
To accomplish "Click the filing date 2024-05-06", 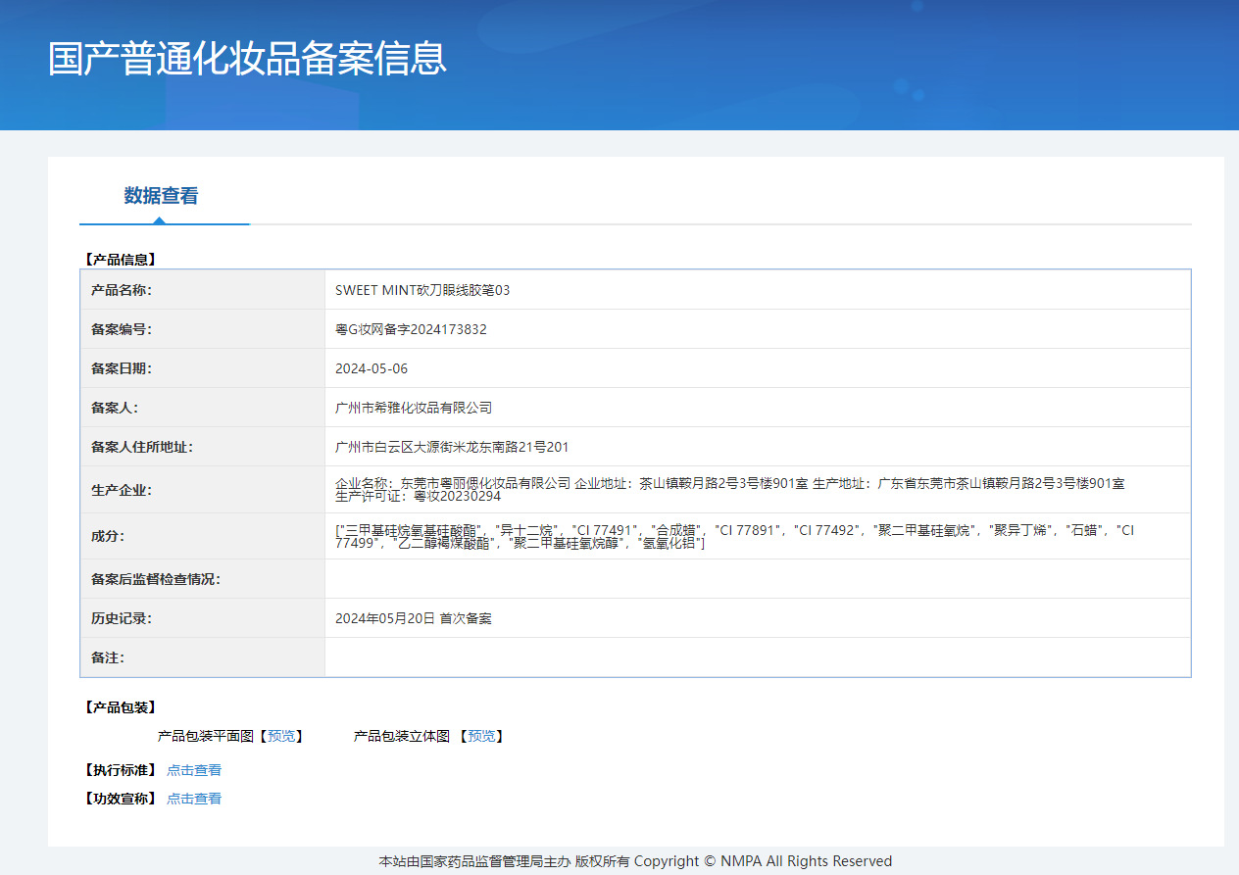I will [372, 368].
